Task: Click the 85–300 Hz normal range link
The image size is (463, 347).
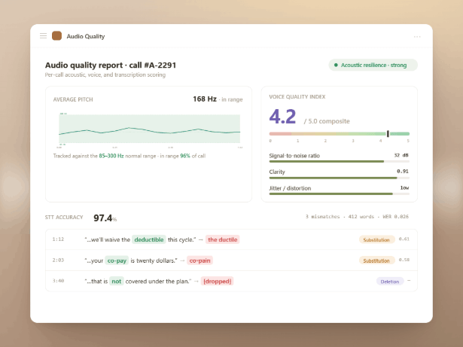Action: pyautogui.click(x=111, y=156)
